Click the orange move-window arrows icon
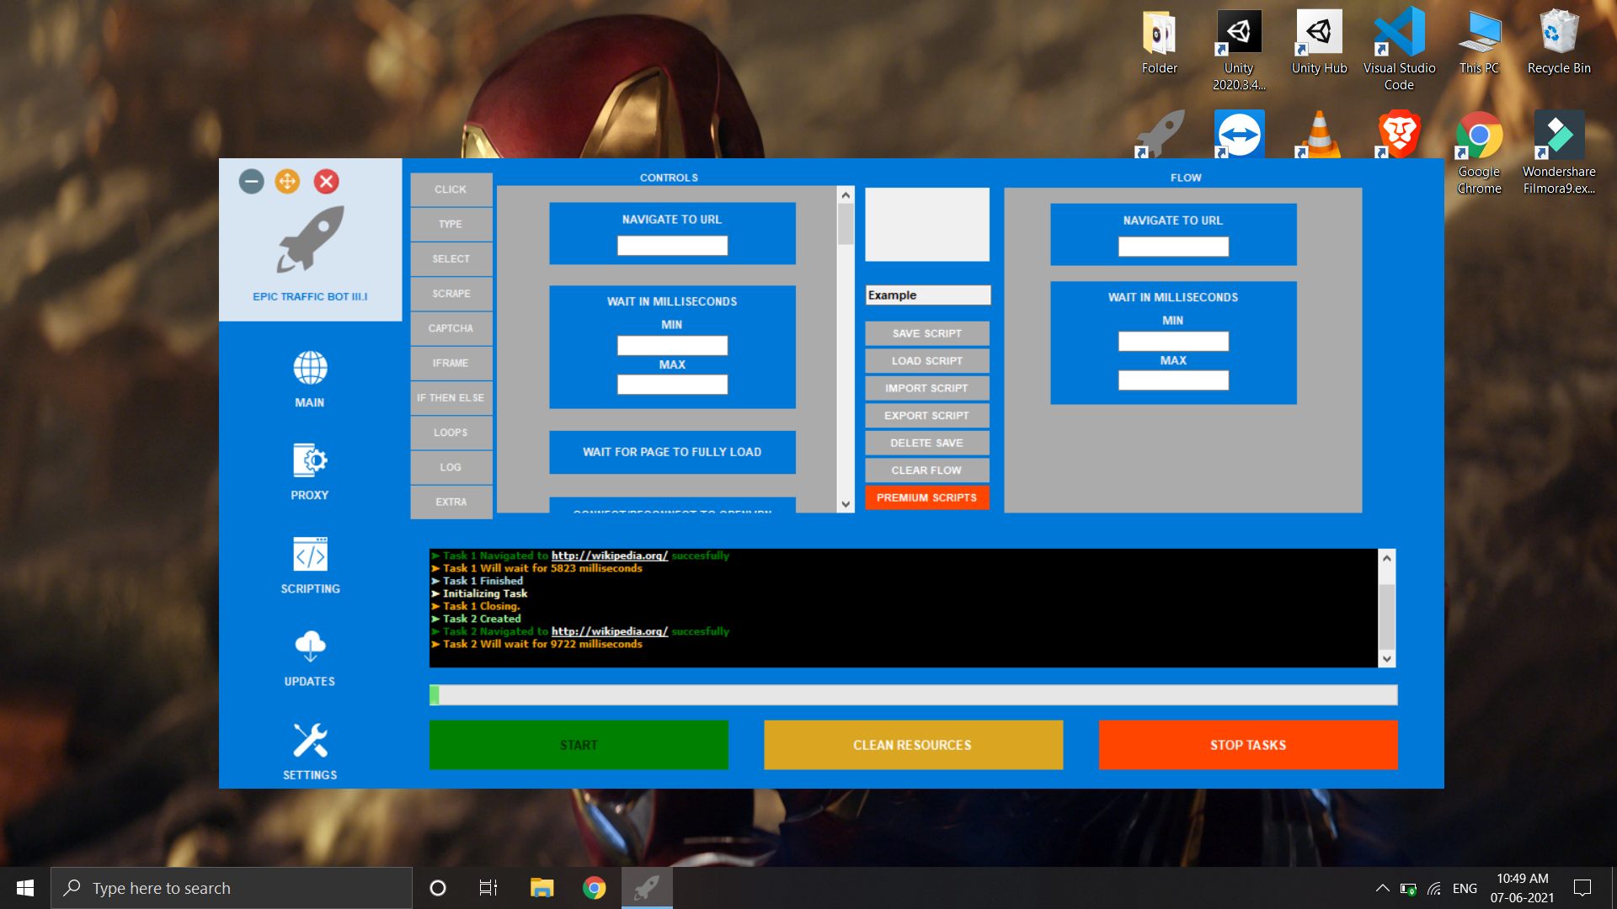 coord(287,182)
